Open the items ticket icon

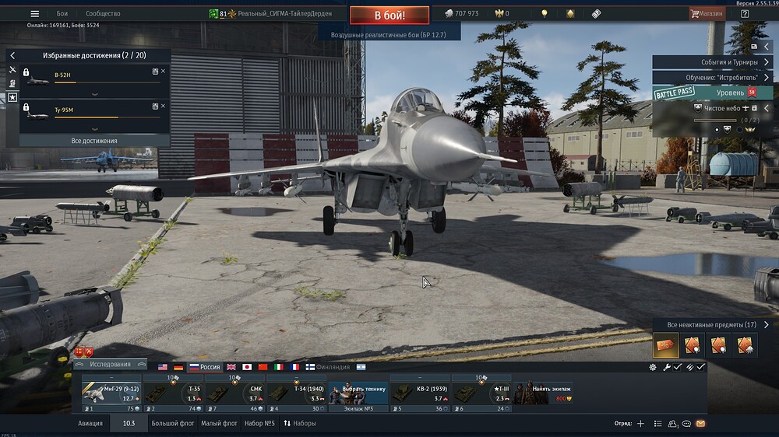pos(596,13)
